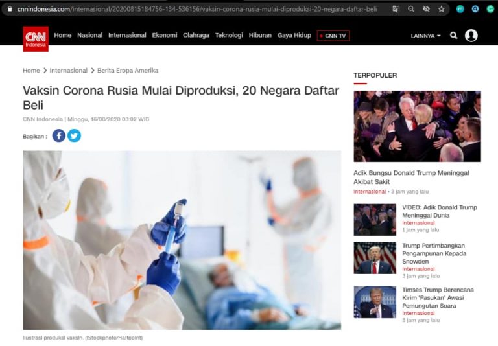Click the zoom magnifier icon in address bar
498x346 pixels.
pos(411,9)
